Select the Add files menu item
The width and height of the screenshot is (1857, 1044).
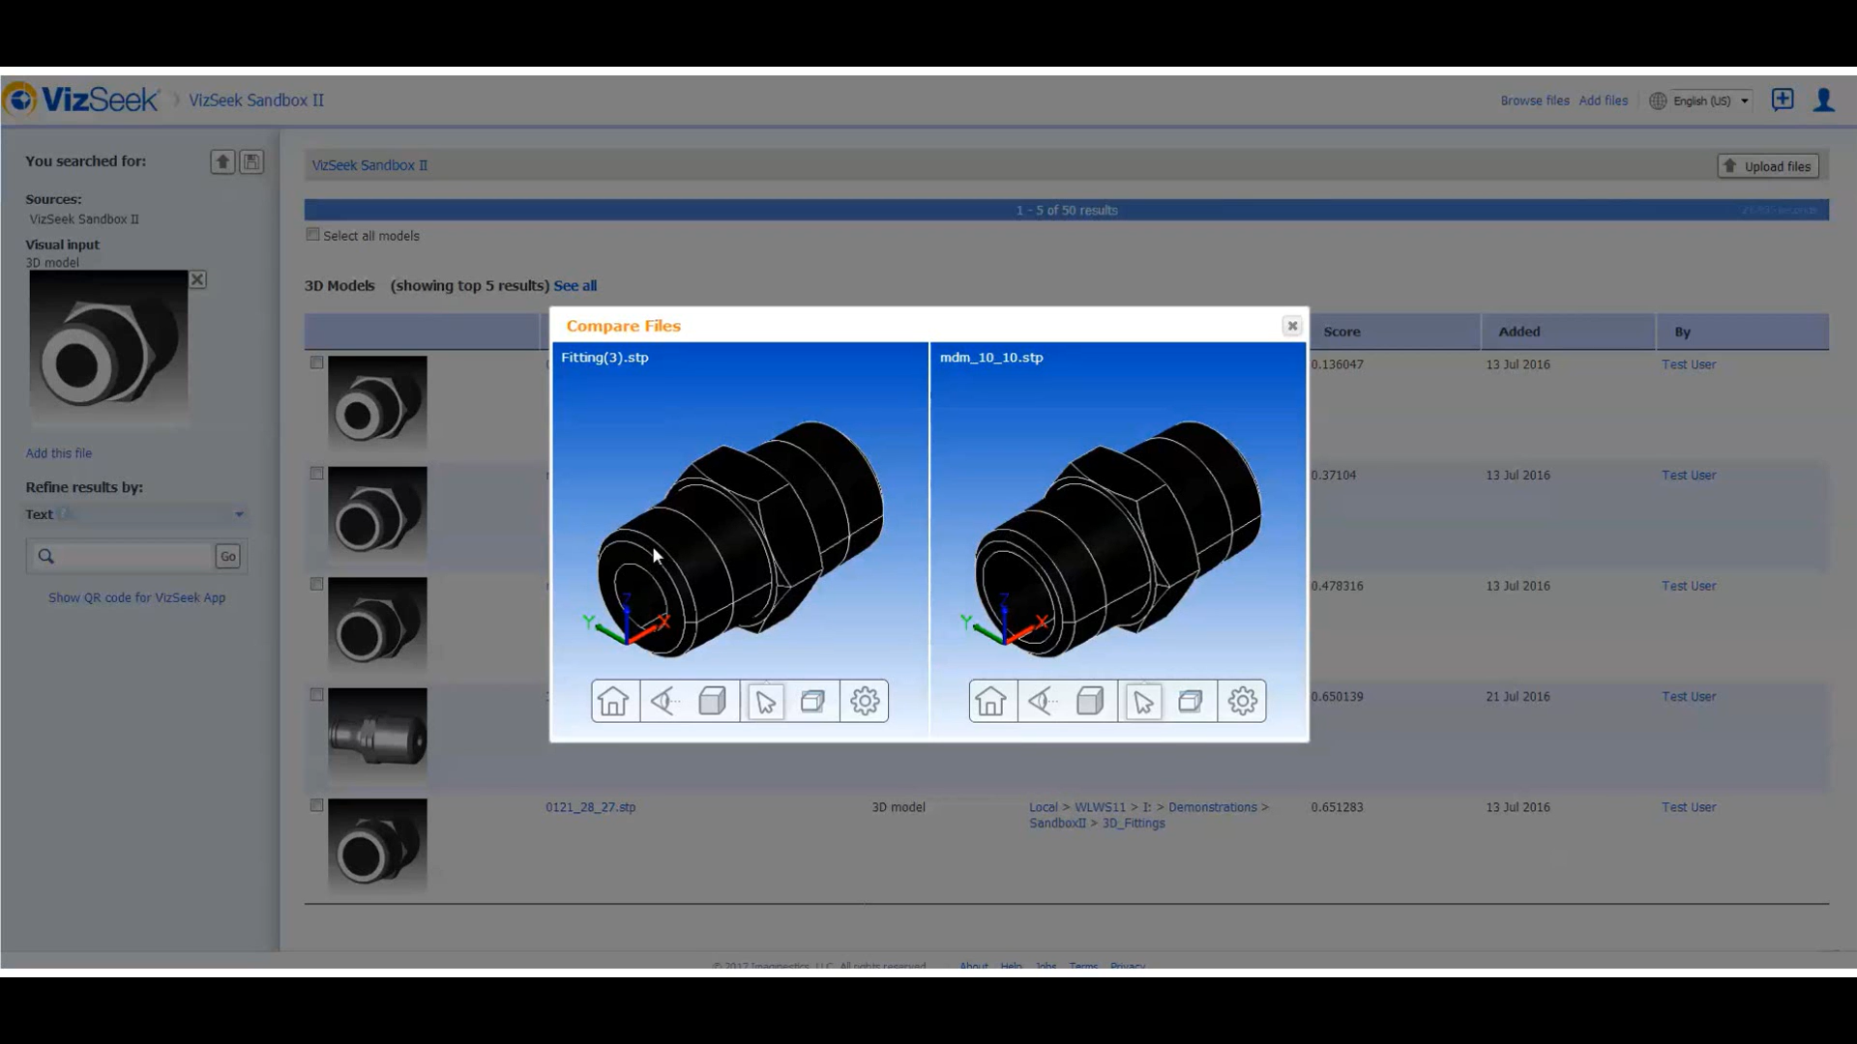point(1604,101)
